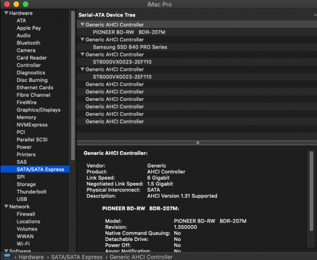Open Disc Burning section

click(32, 80)
